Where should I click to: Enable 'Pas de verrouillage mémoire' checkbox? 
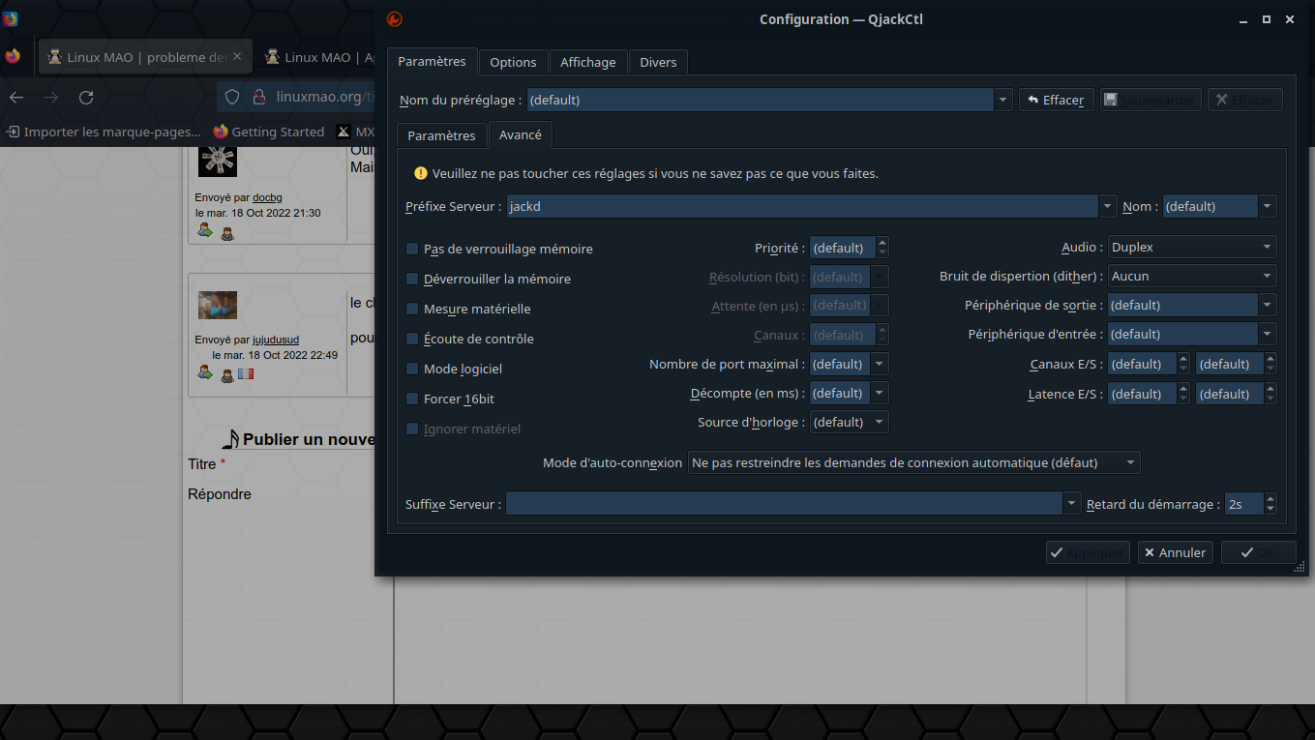click(412, 249)
